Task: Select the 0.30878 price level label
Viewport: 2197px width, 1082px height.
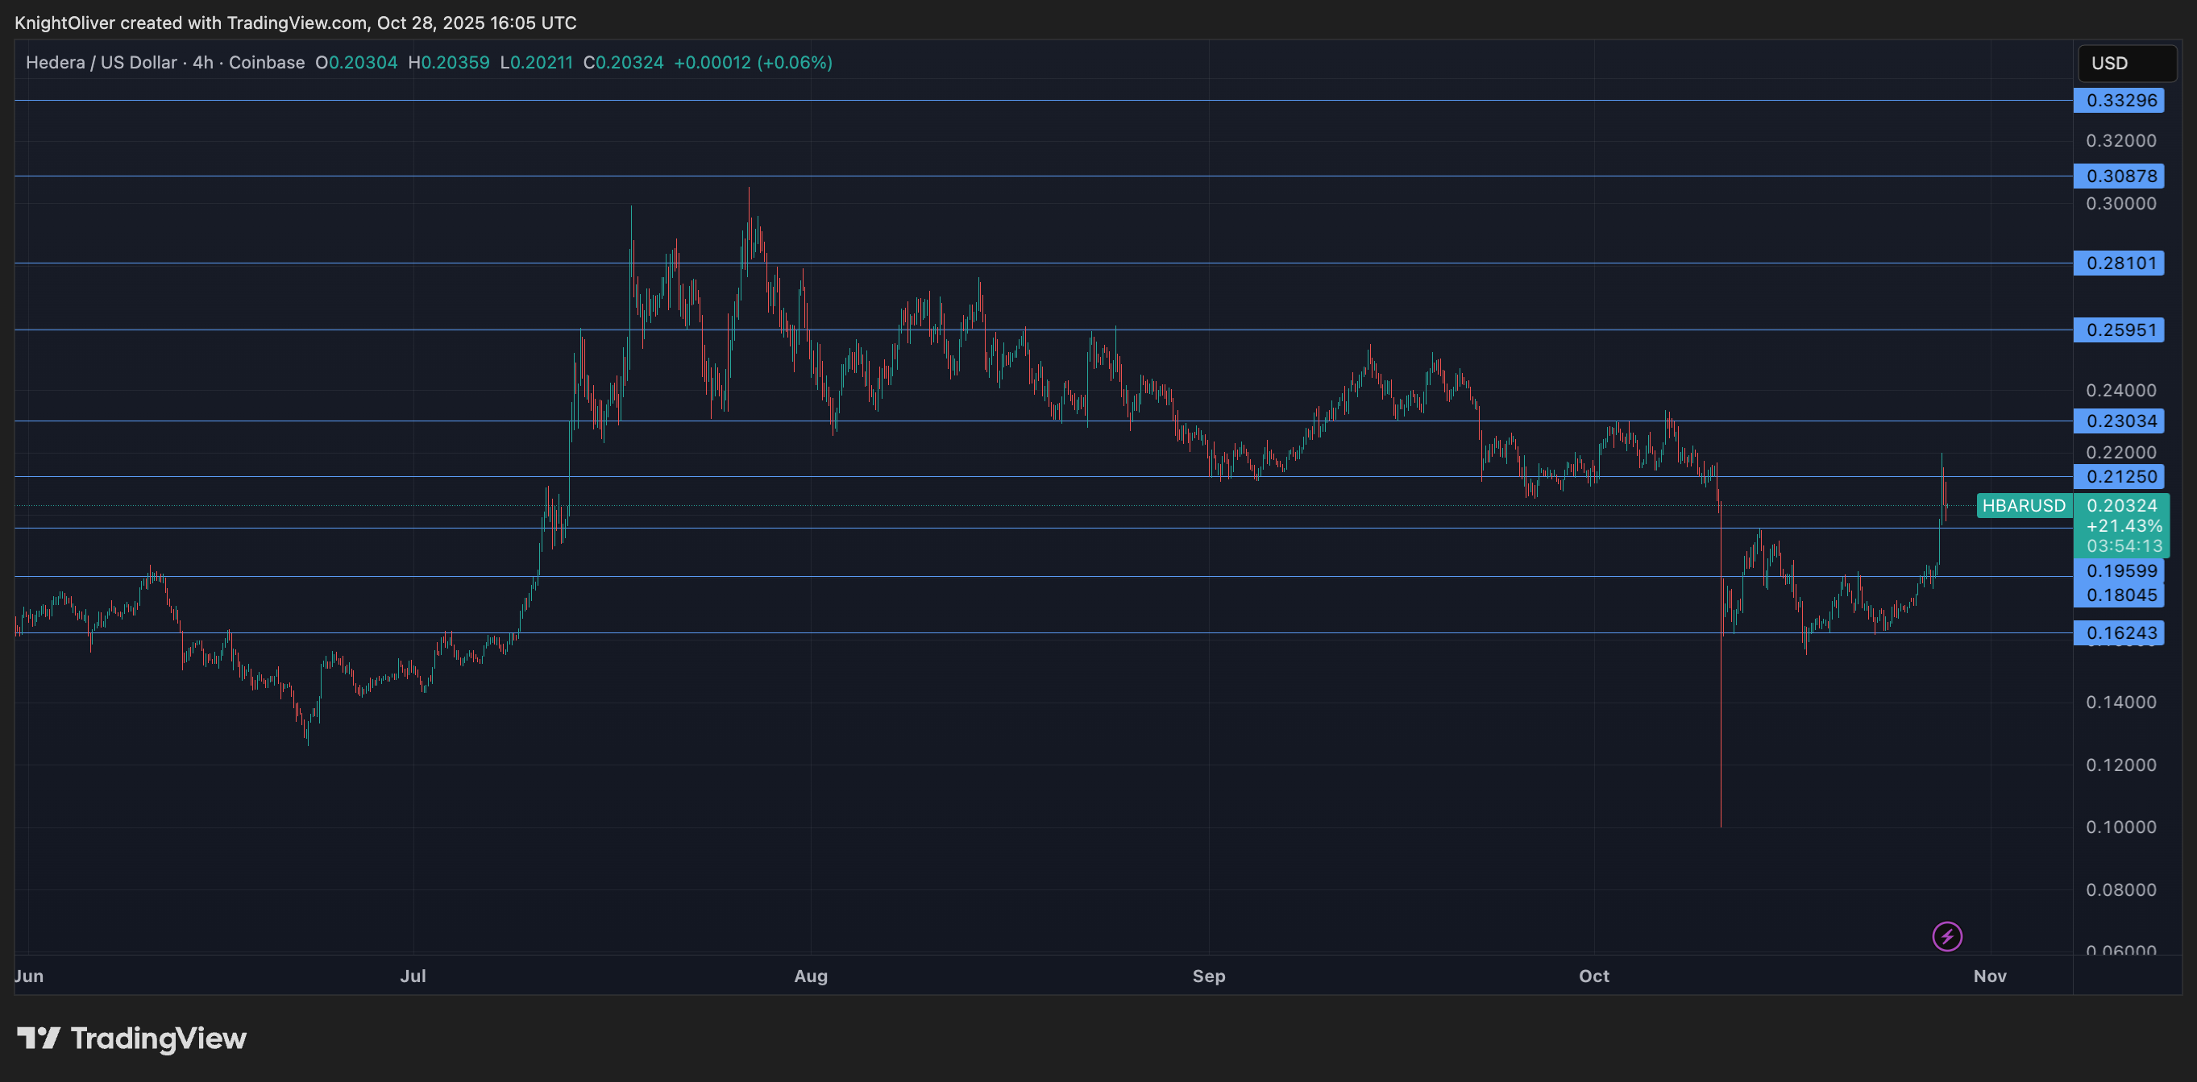Action: point(2120,176)
